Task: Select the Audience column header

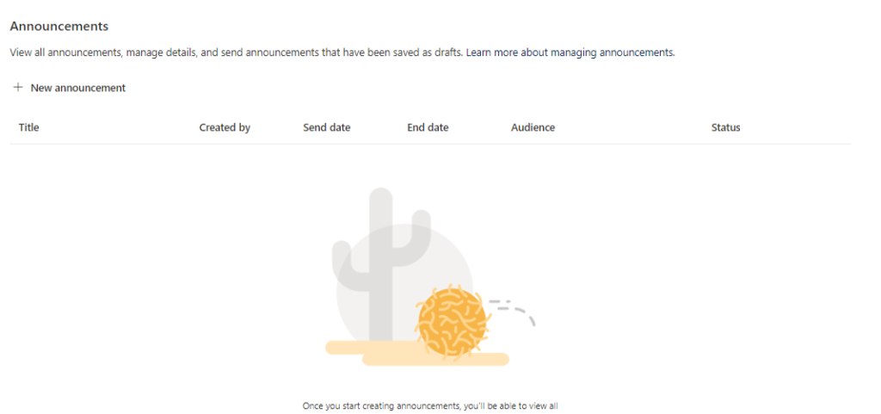Action: coord(533,127)
